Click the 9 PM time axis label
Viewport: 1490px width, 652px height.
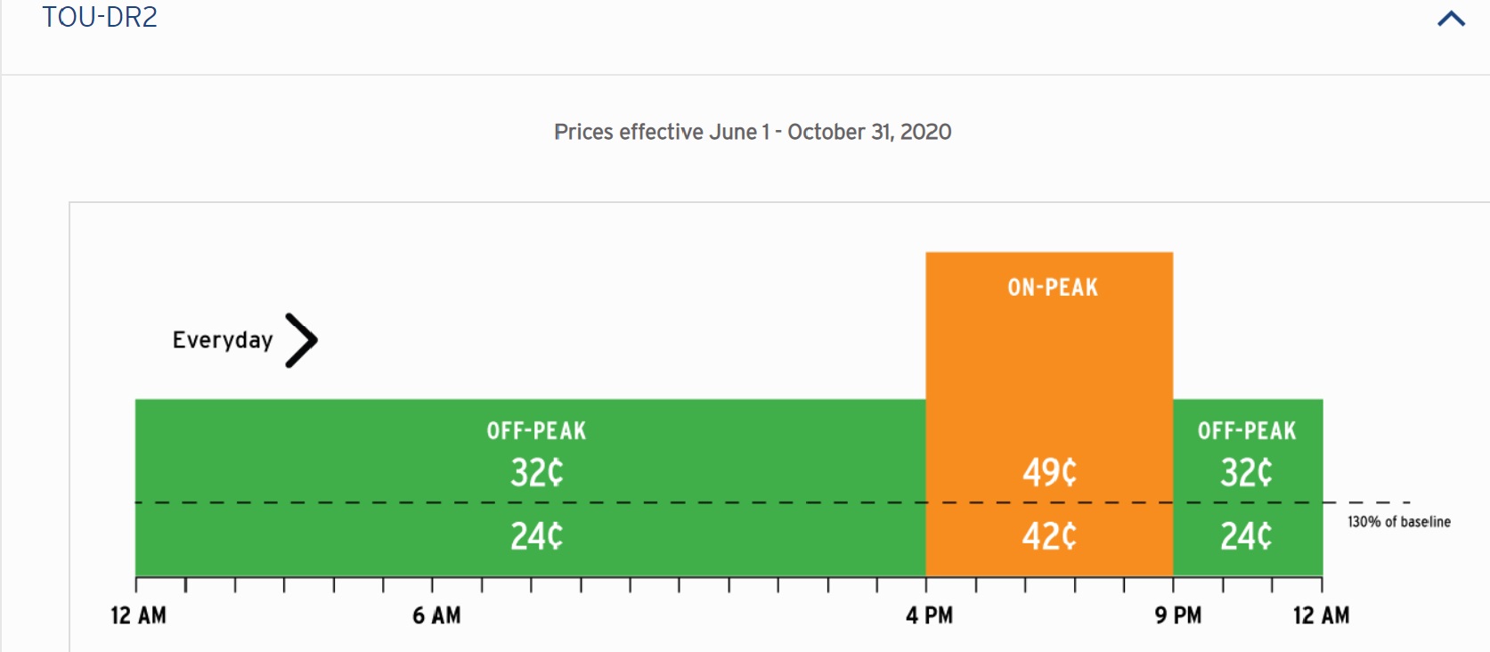[1177, 615]
